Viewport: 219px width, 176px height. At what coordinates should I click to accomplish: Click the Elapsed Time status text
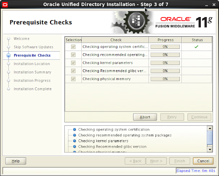(196, 171)
